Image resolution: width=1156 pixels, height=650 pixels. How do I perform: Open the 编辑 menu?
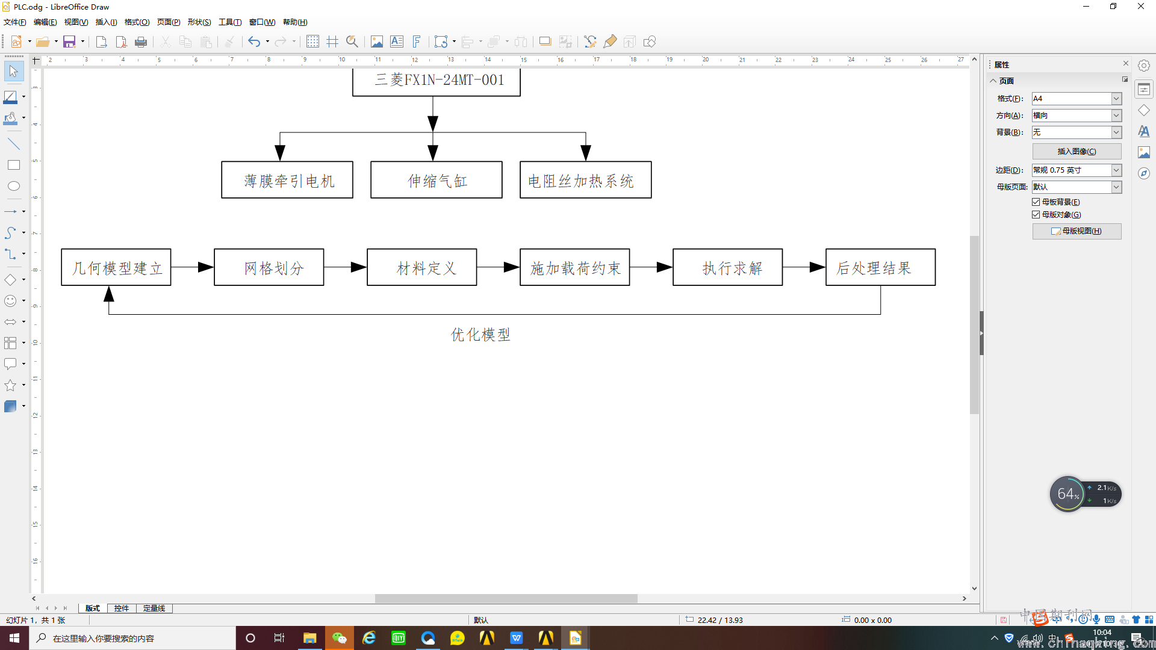[x=45, y=22]
